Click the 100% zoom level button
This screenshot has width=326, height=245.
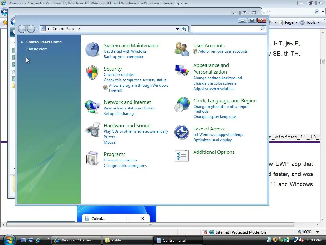point(305,232)
